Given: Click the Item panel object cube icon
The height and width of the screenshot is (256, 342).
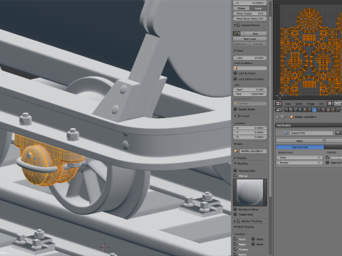Looking at the screenshot, I should click(x=236, y=151).
